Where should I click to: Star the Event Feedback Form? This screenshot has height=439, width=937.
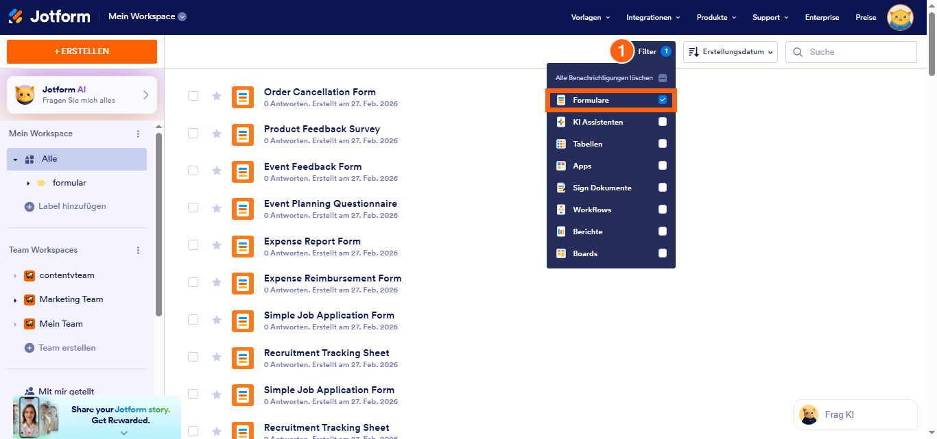click(x=217, y=171)
